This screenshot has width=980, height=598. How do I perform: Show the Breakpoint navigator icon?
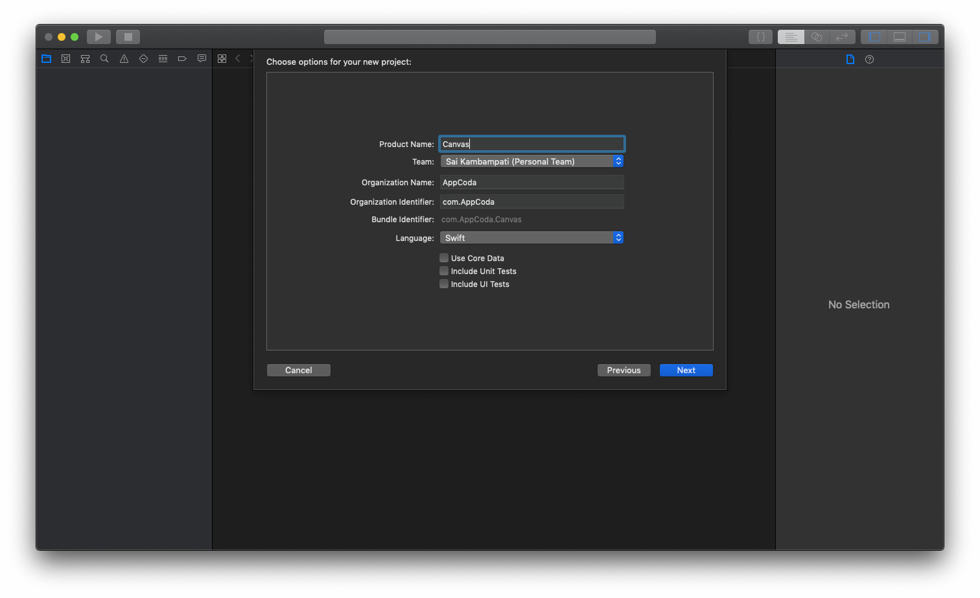pyautogui.click(x=182, y=59)
